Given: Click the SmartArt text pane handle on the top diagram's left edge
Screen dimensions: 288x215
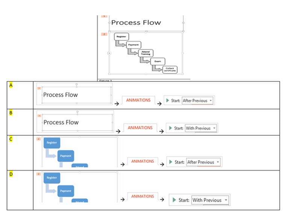Looking at the screenshot, I should point(109,53).
